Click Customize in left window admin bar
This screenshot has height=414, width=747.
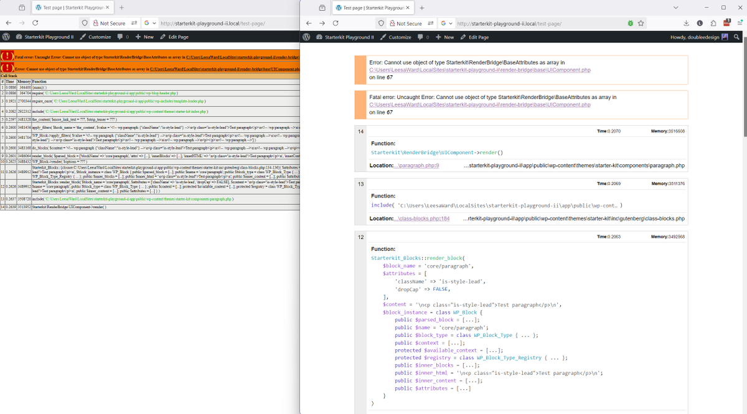pyautogui.click(x=95, y=37)
